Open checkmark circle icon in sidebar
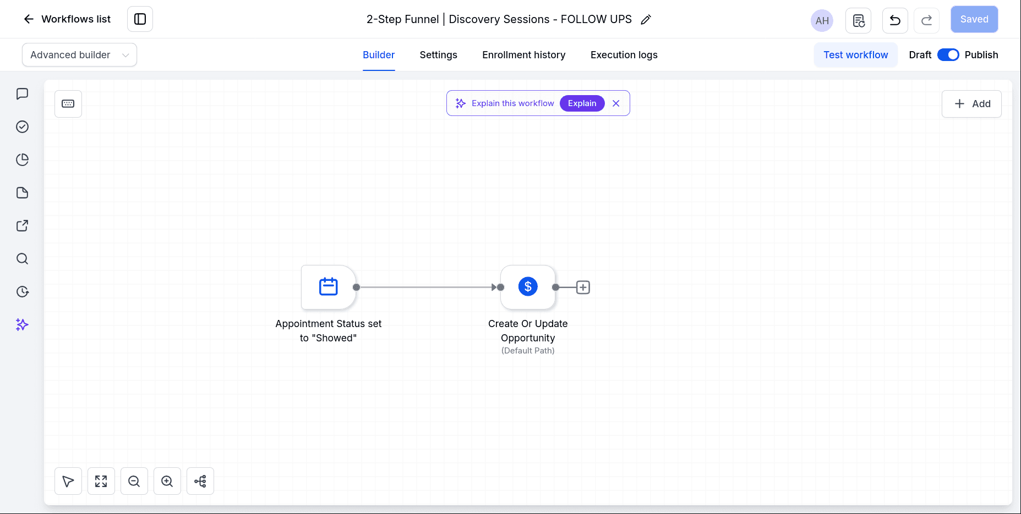This screenshot has width=1021, height=514. pos(22,127)
